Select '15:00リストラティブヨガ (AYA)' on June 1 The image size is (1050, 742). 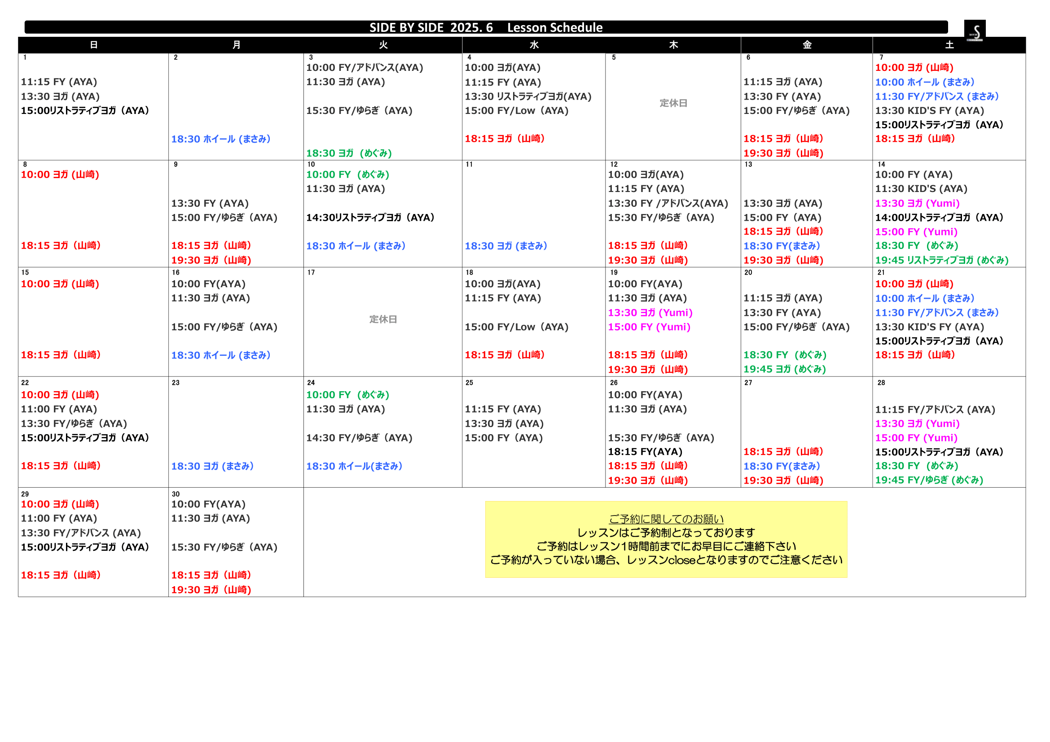click(85, 110)
